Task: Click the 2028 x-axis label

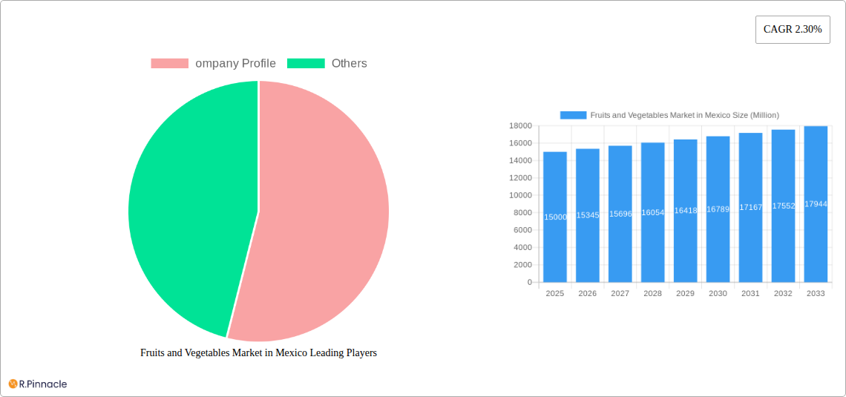Action: [653, 293]
